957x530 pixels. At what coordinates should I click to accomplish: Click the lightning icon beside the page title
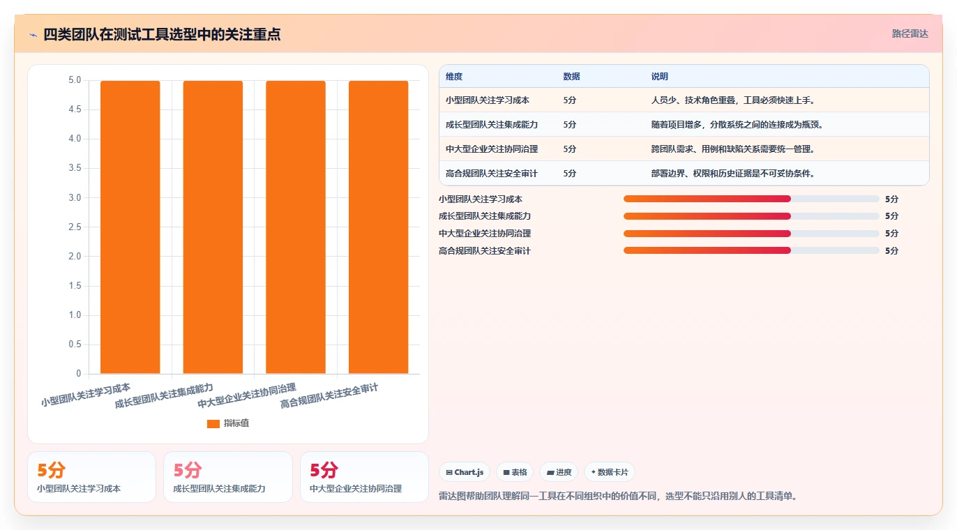click(33, 35)
